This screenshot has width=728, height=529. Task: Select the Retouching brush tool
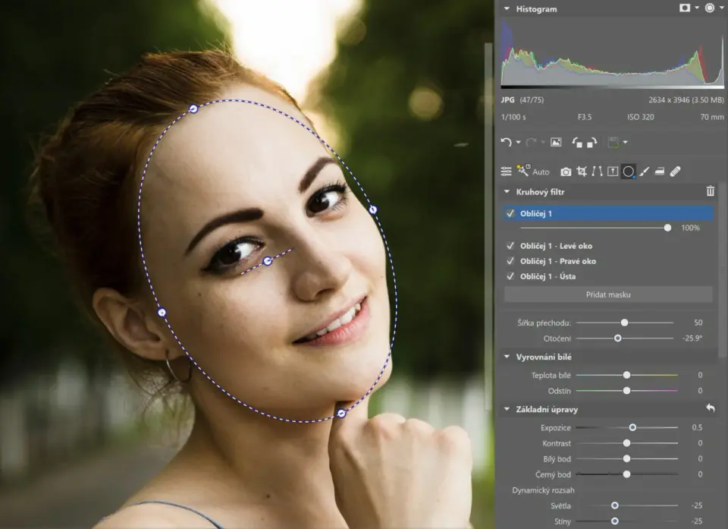(x=644, y=172)
